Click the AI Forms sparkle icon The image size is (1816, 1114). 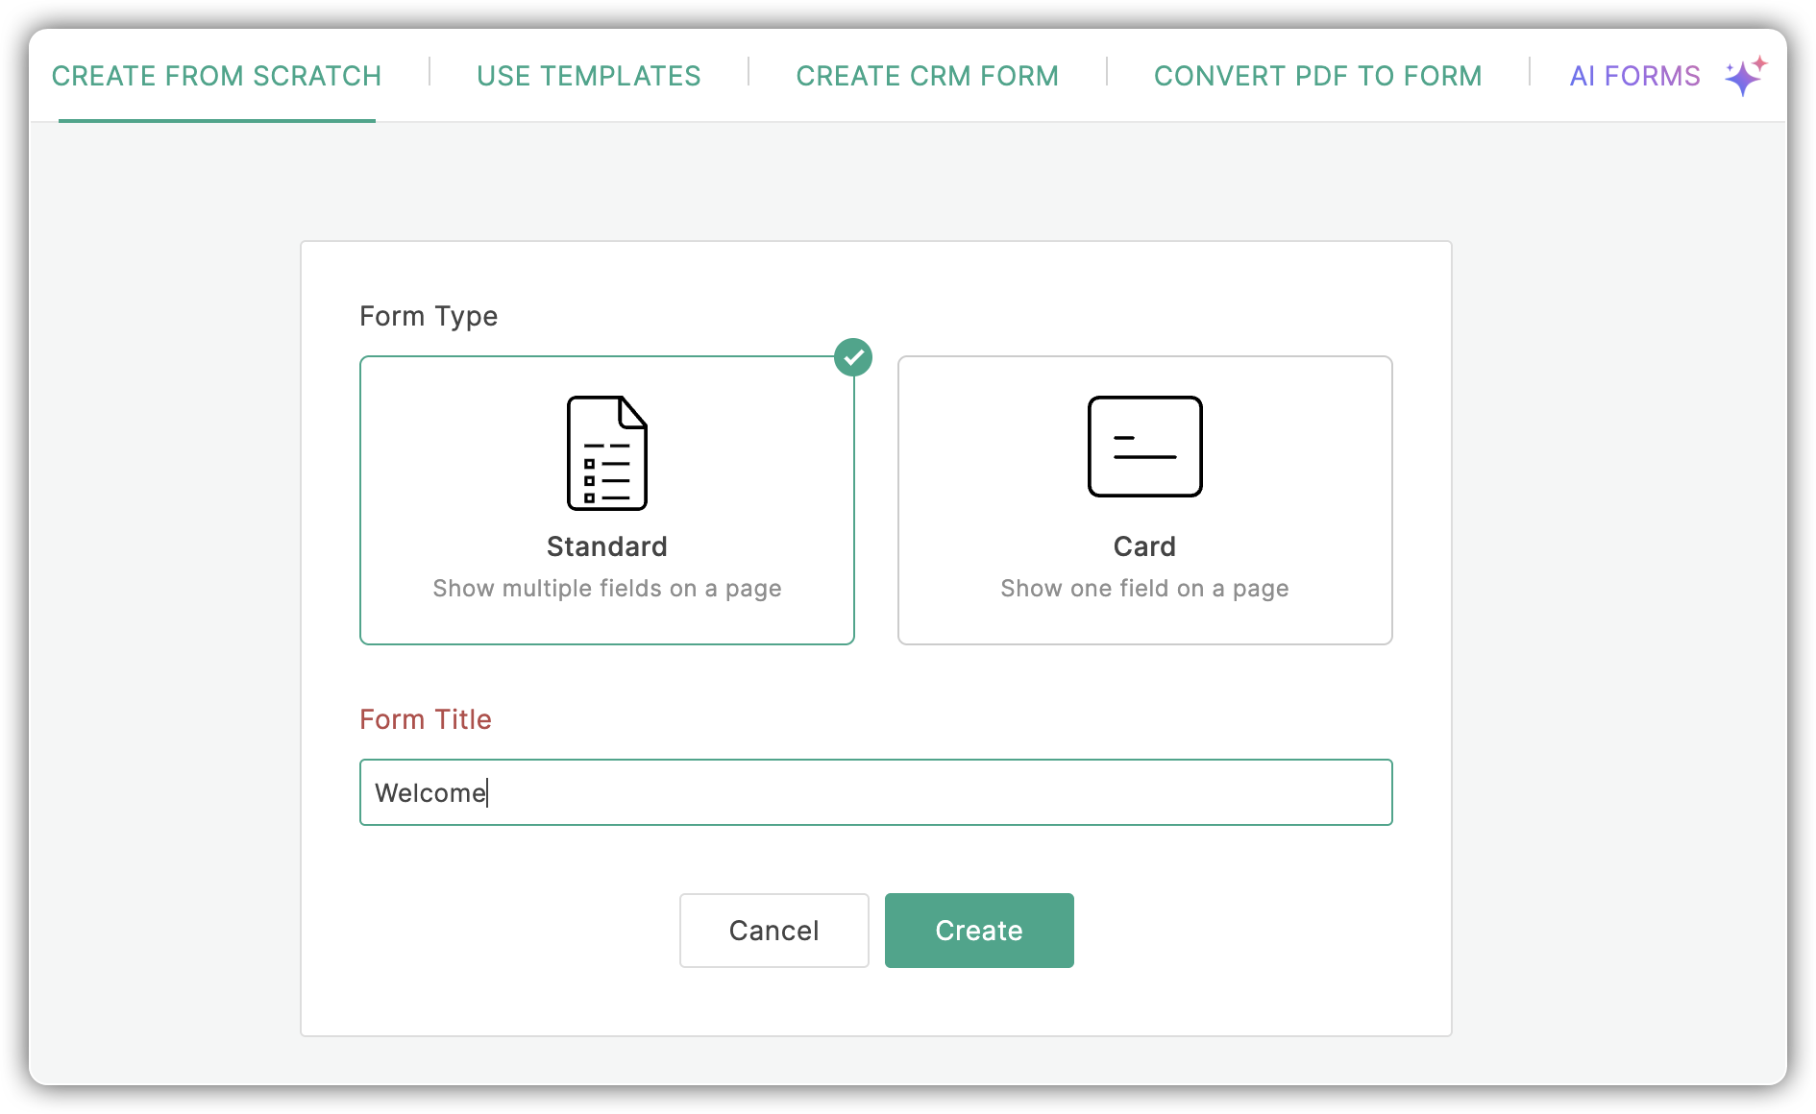1745,76
